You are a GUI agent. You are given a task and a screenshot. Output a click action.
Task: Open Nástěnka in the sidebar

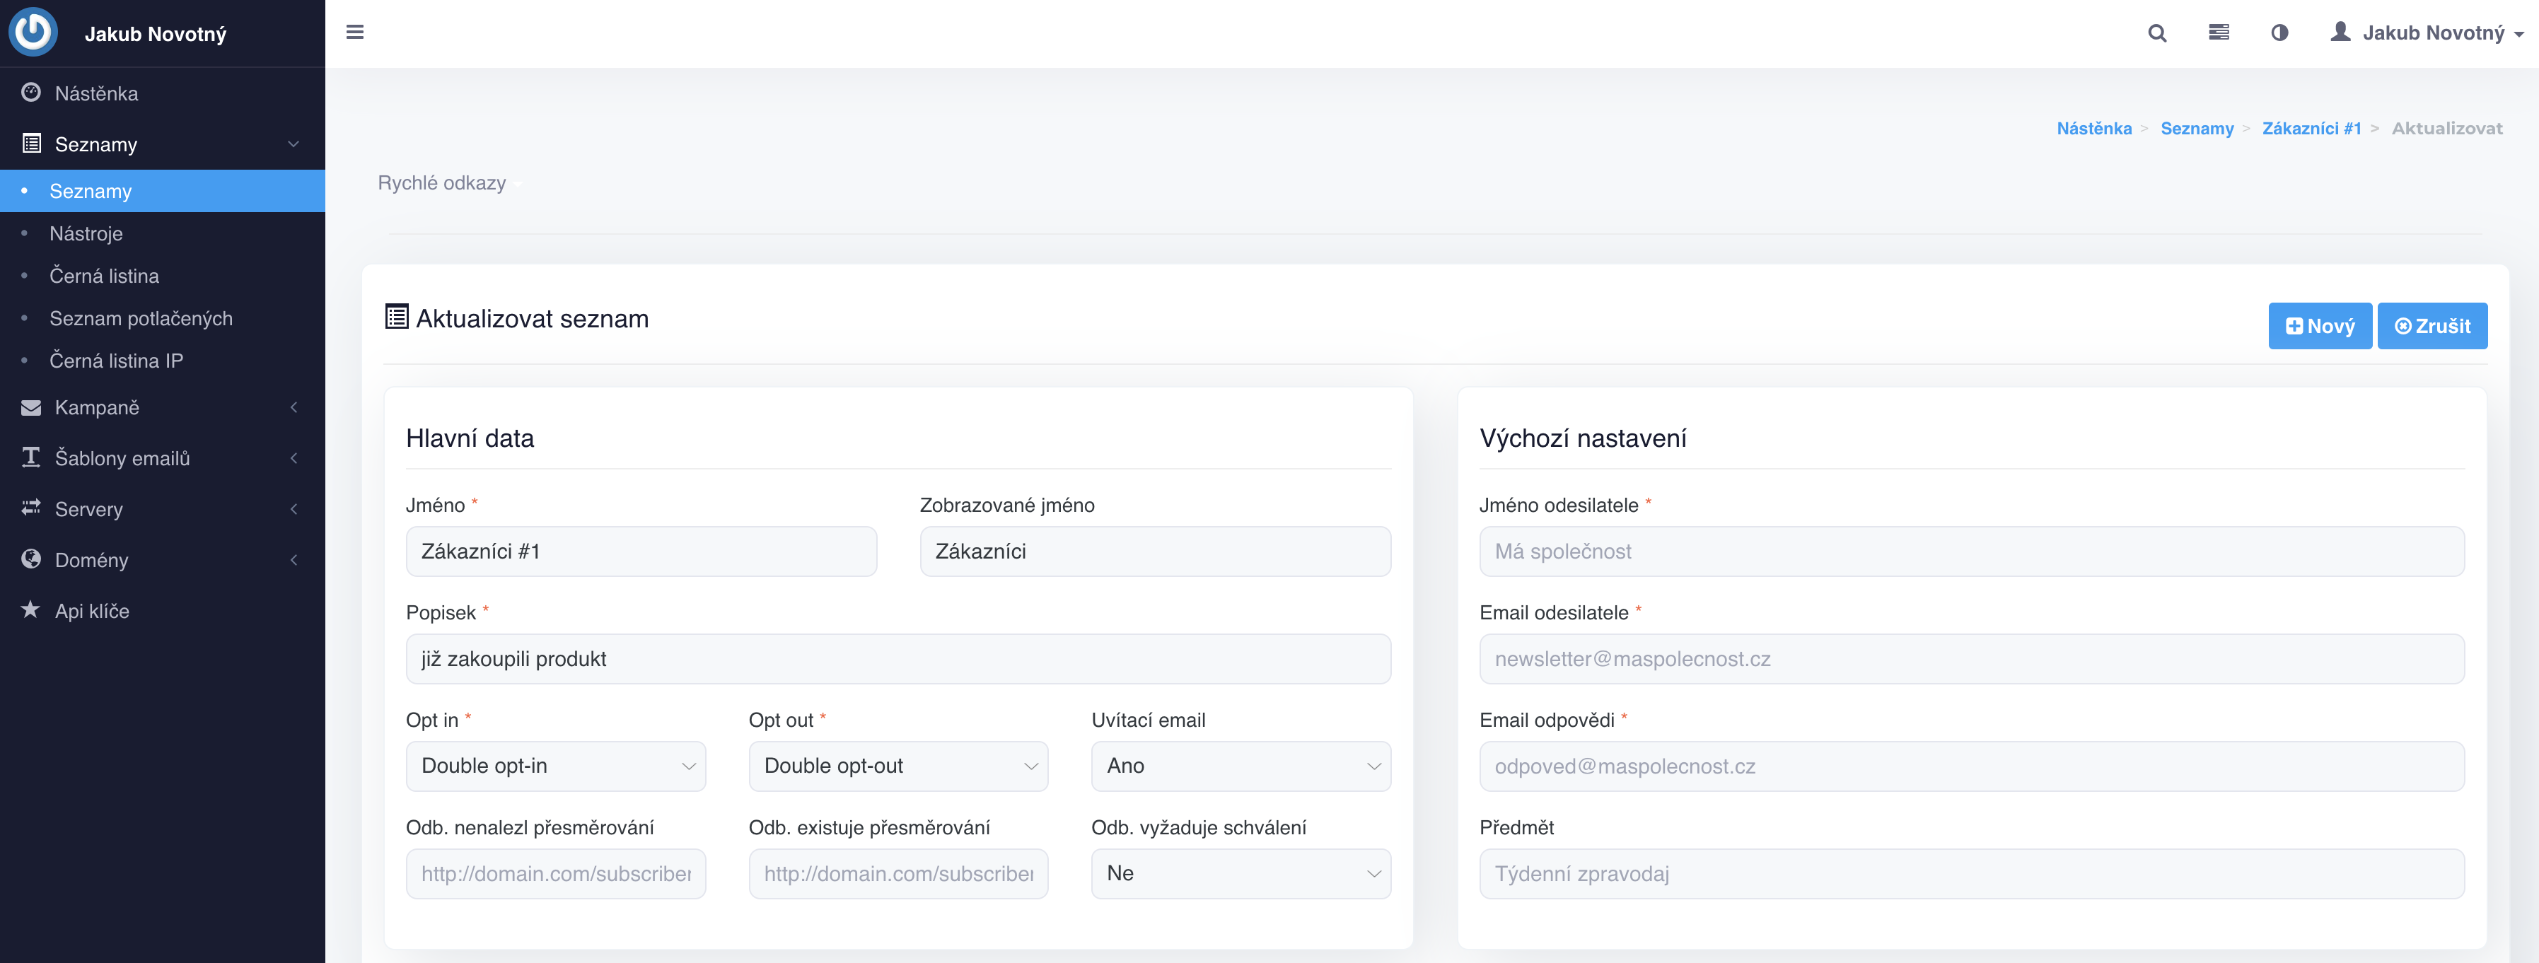pos(163,93)
